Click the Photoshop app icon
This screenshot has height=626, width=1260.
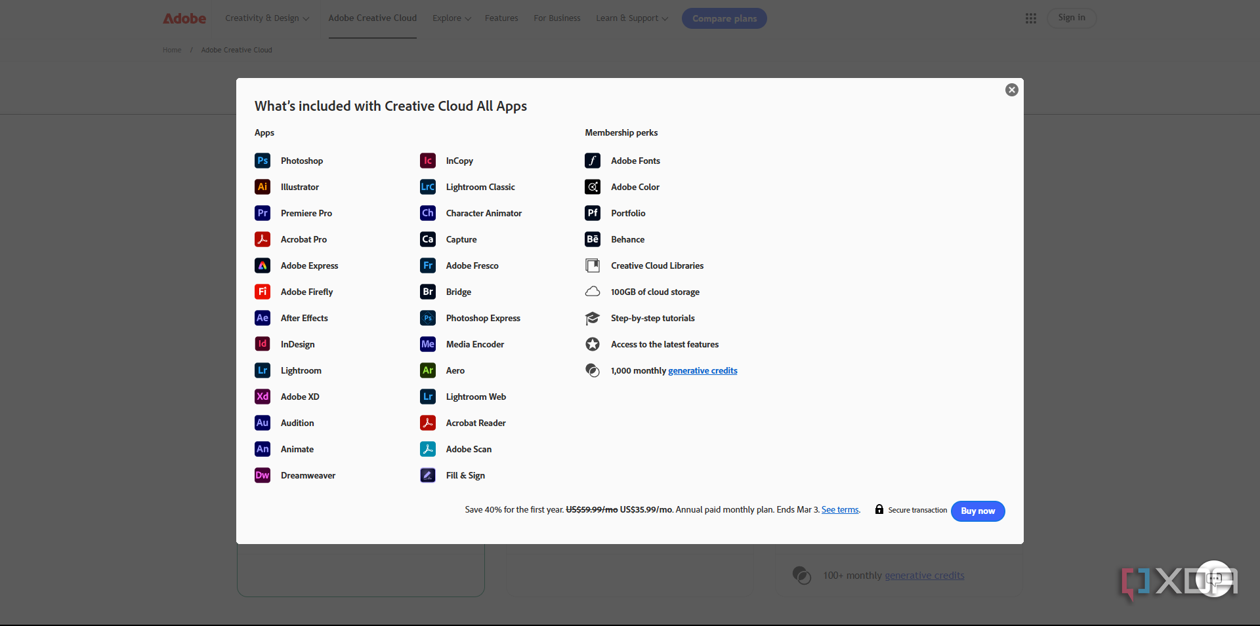tap(262, 161)
